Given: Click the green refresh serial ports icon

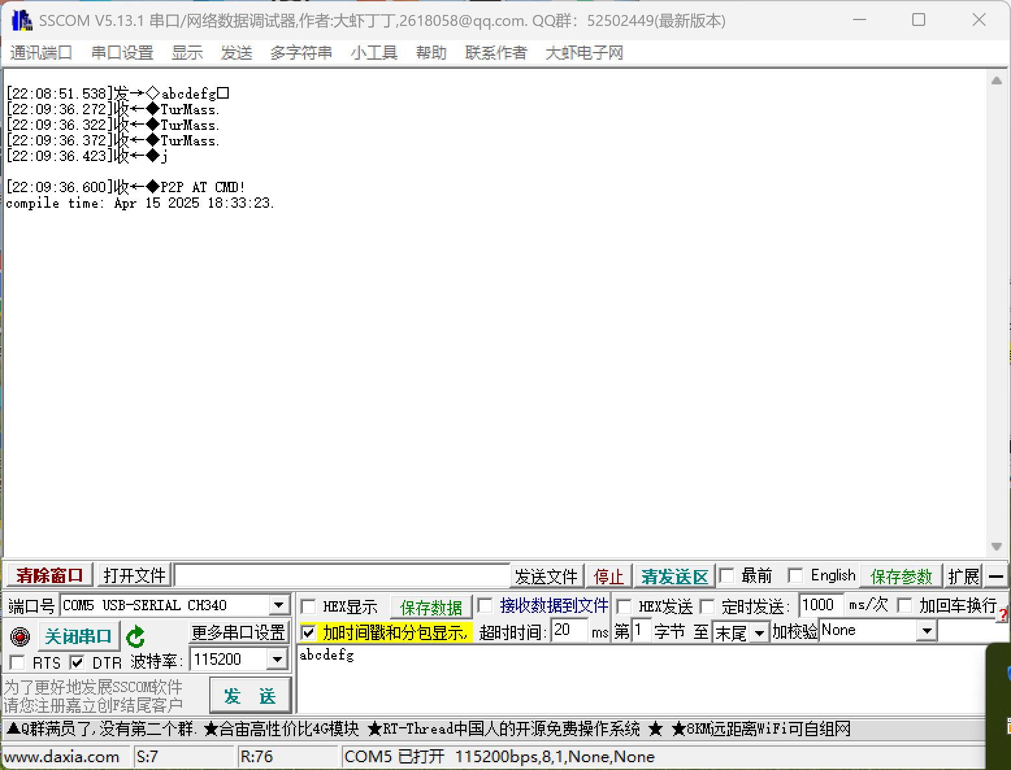Looking at the screenshot, I should click(x=135, y=636).
